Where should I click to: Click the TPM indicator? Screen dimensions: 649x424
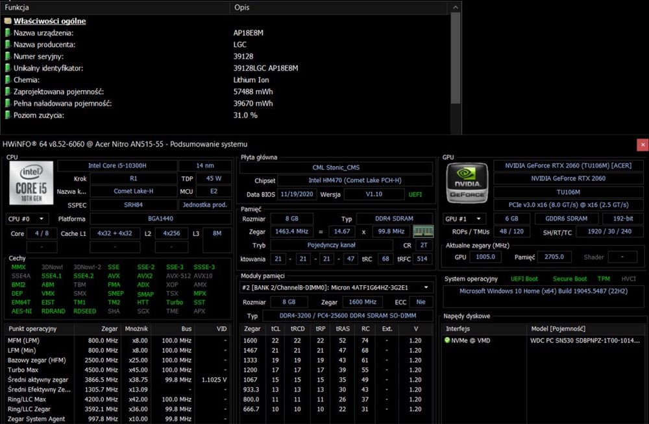pos(604,279)
